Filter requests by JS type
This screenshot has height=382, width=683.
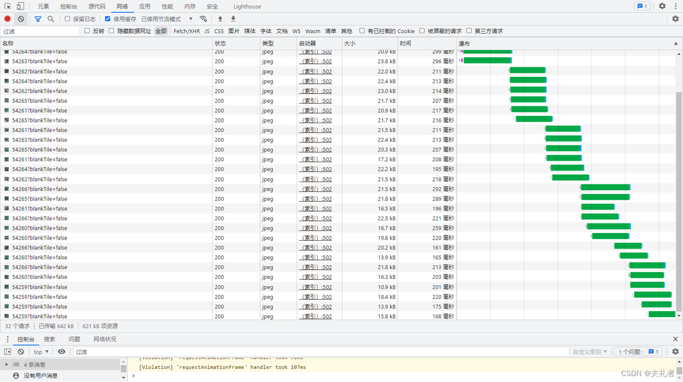pos(207,31)
